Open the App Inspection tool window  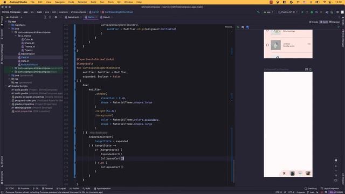coord(102,189)
